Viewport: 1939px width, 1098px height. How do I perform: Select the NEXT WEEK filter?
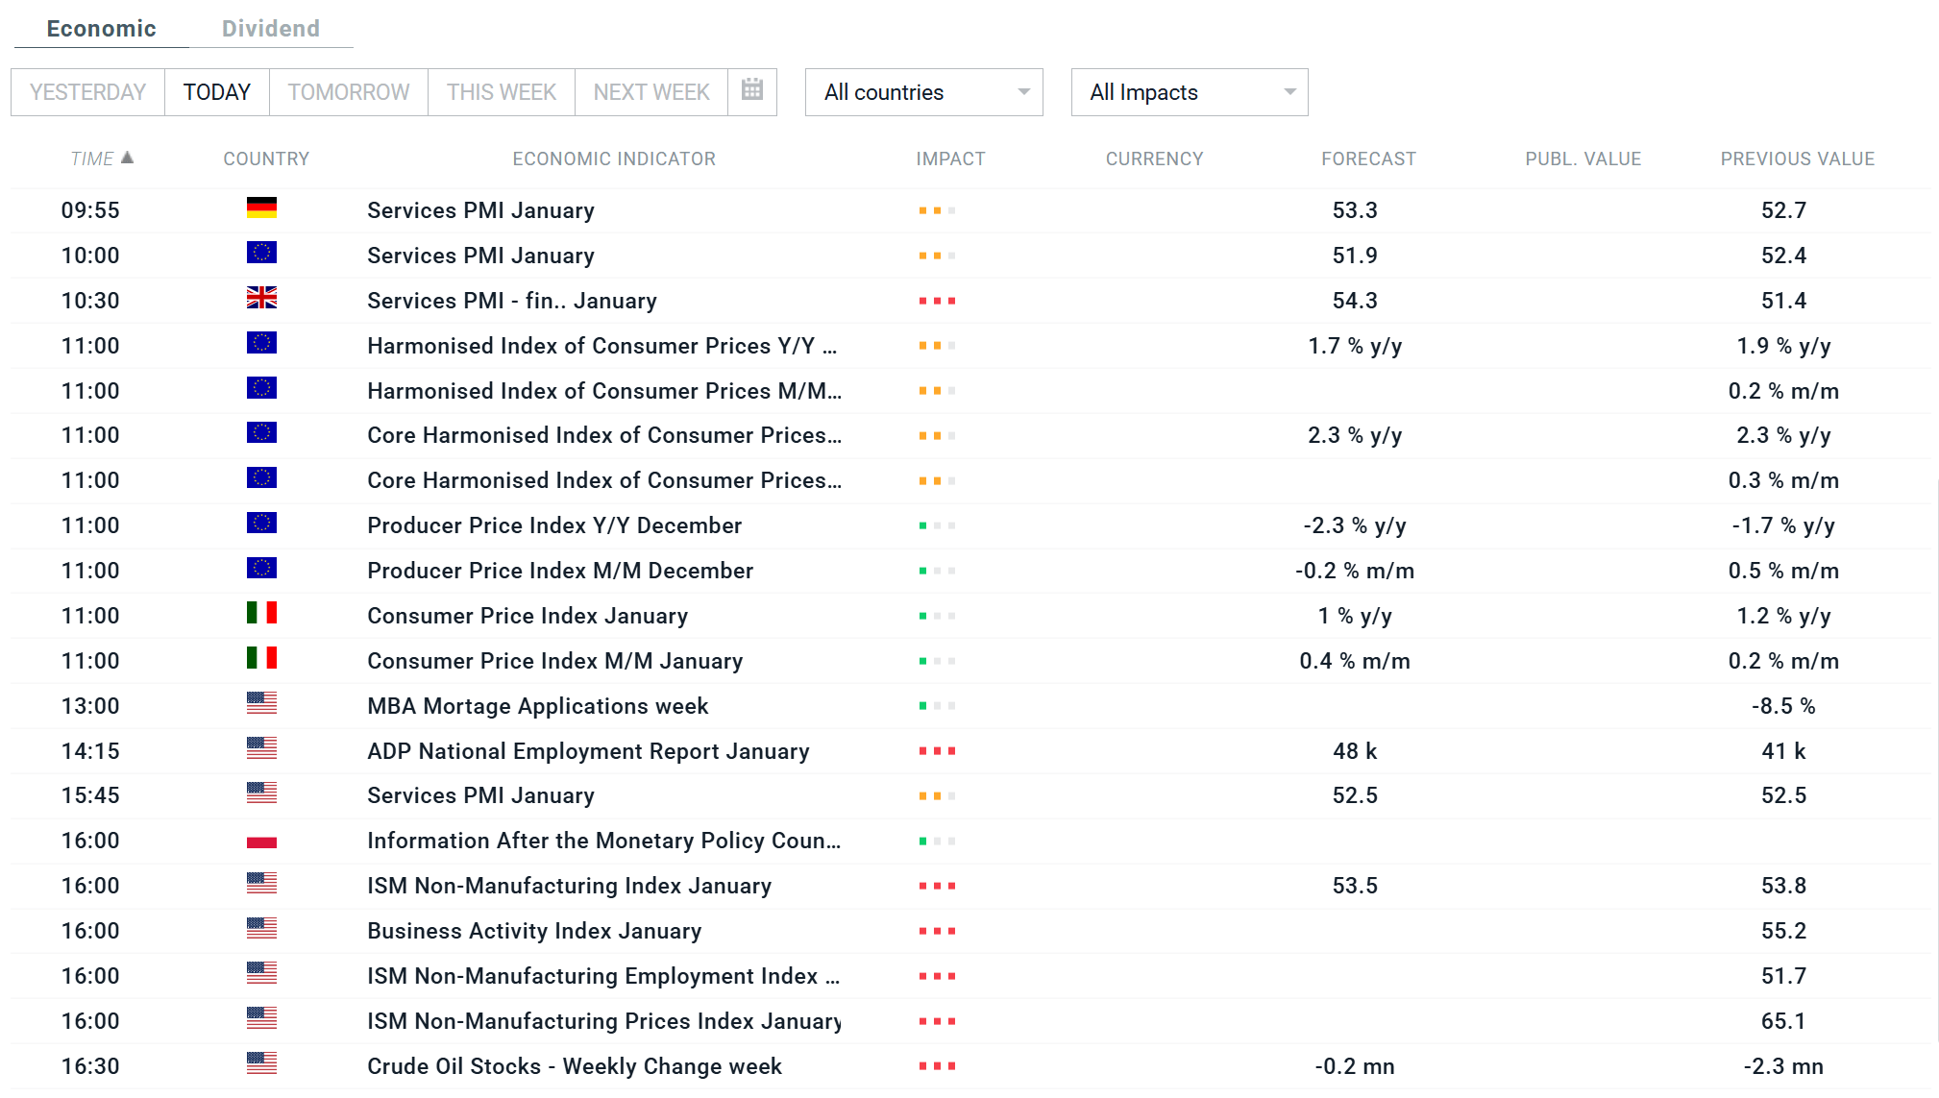tap(650, 92)
